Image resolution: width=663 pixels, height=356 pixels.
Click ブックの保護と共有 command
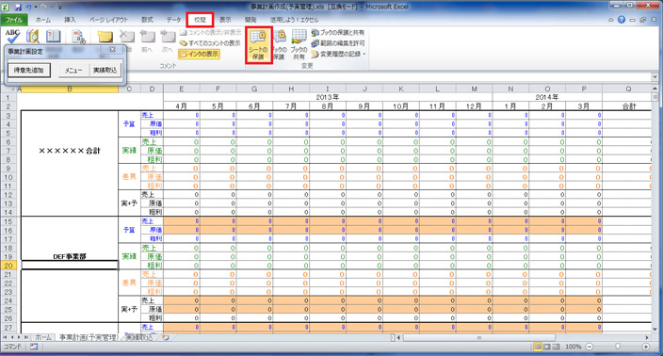click(x=337, y=32)
